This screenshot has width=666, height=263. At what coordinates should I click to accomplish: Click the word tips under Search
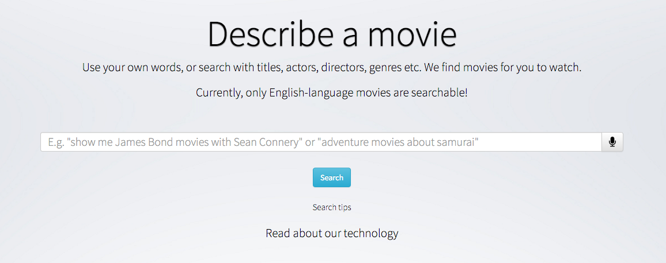point(345,207)
